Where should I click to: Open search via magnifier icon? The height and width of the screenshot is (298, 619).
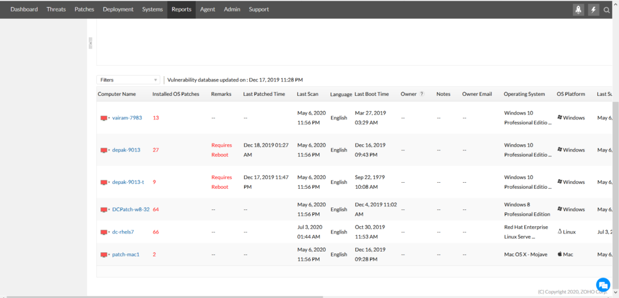(607, 10)
